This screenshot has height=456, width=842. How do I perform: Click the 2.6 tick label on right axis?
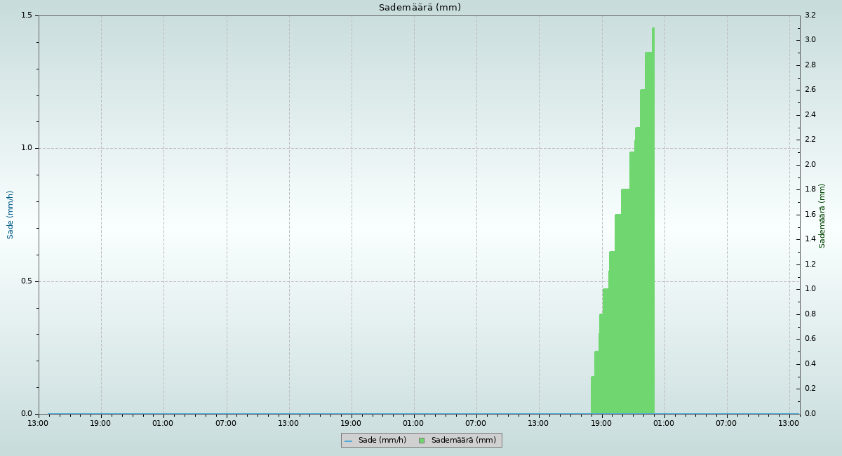coord(810,90)
